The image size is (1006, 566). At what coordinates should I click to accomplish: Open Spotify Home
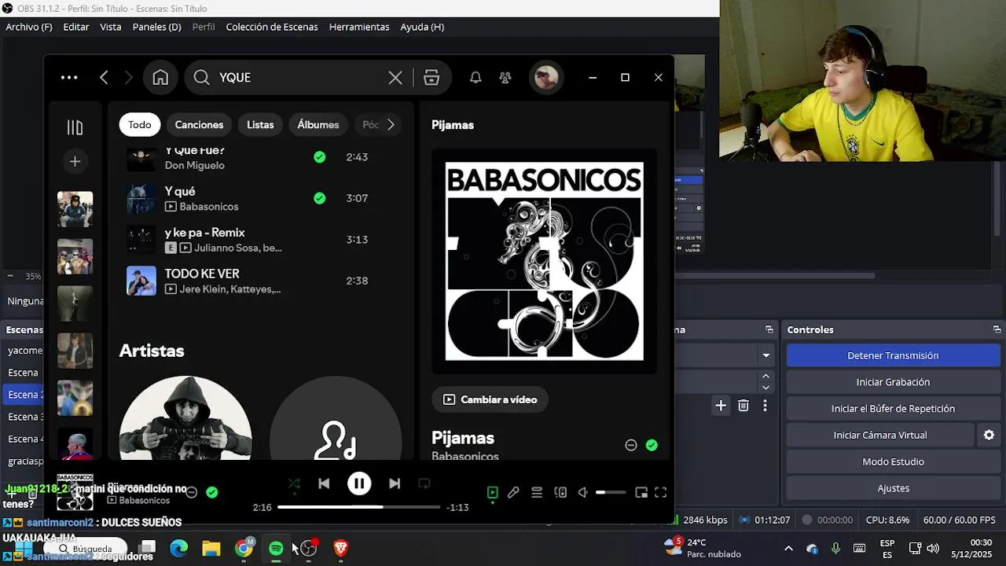[x=160, y=77]
